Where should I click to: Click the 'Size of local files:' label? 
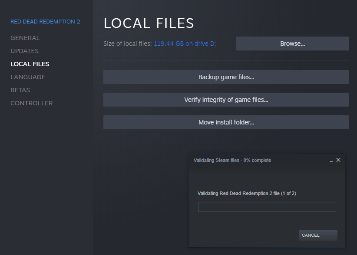point(128,44)
